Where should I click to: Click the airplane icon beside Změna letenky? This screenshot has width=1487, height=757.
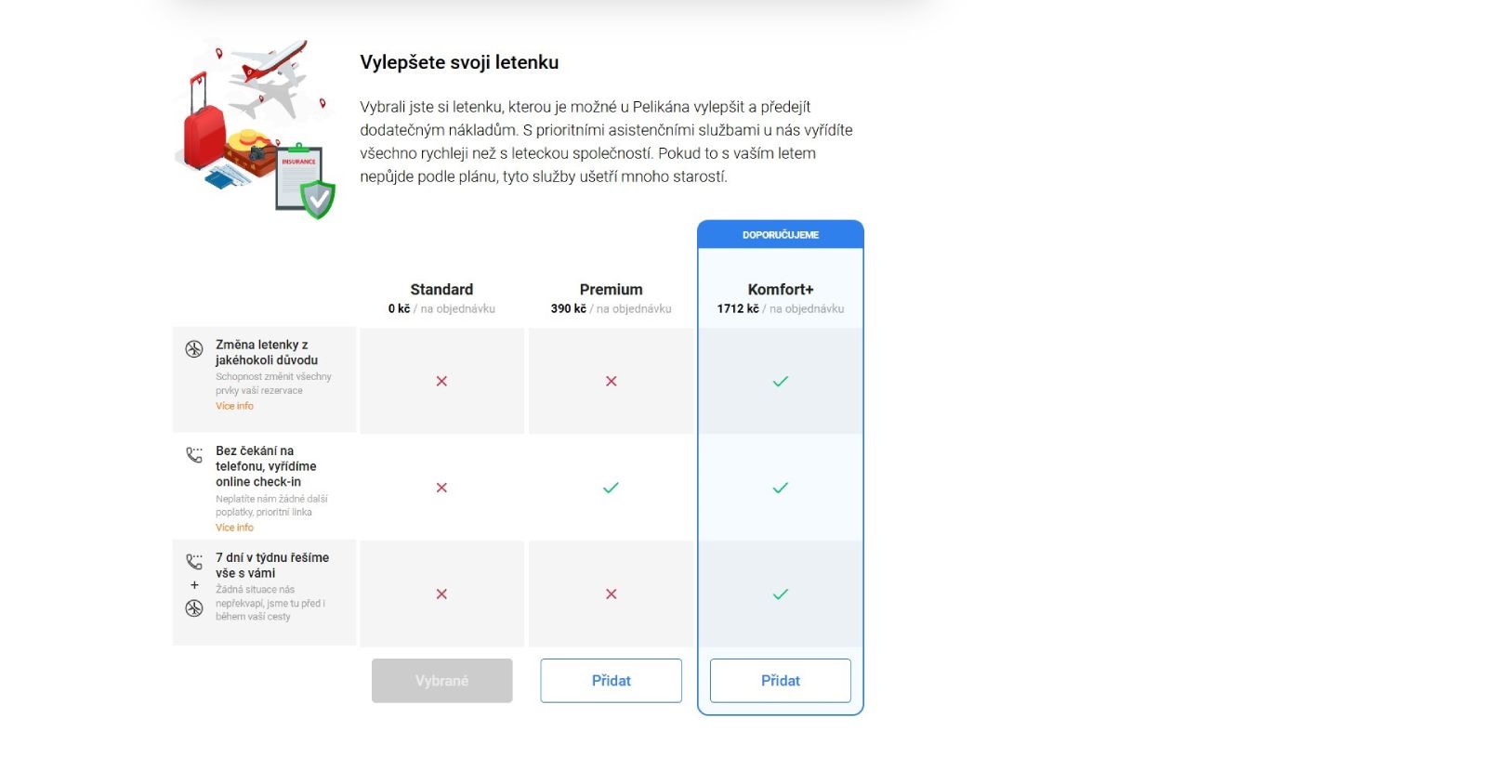pyautogui.click(x=193, y=349)
